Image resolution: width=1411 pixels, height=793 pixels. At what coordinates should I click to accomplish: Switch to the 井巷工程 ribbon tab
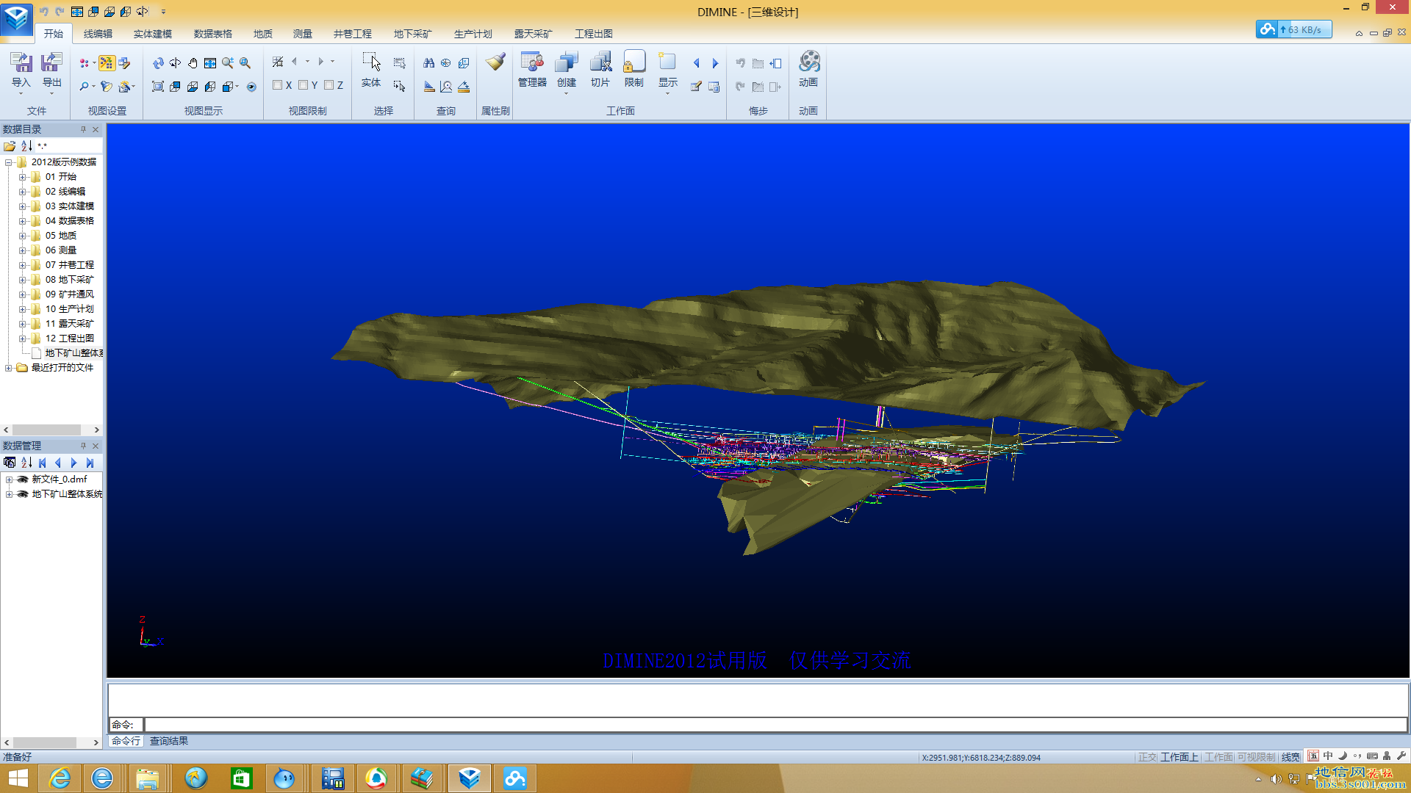(x=353, y=34)
